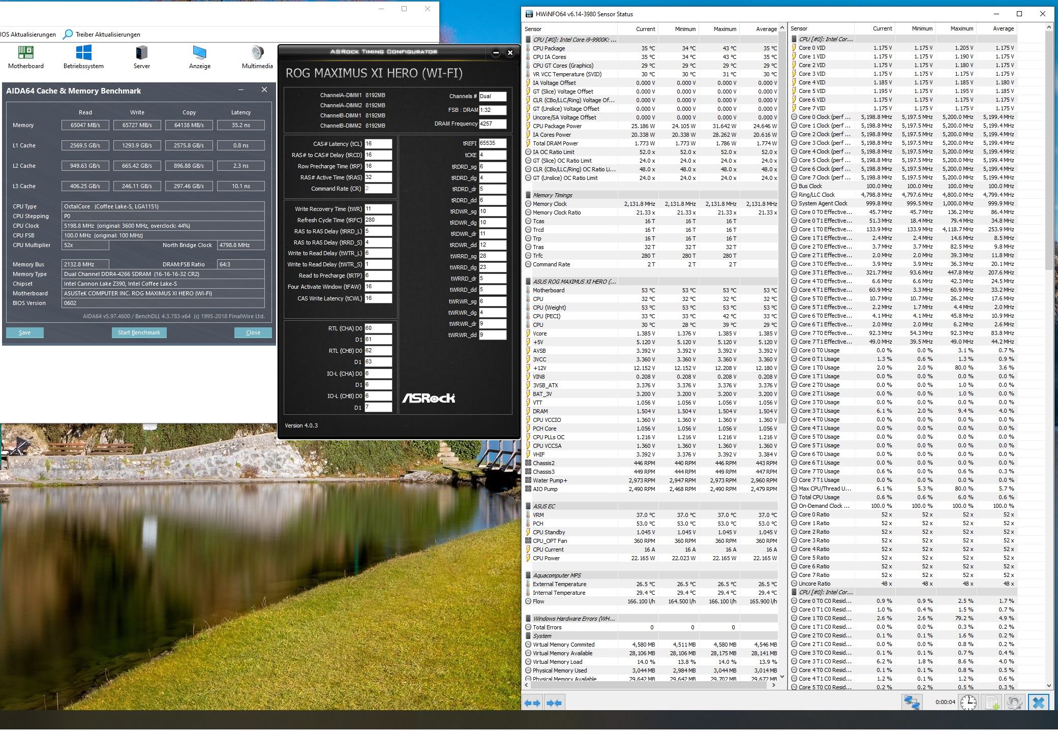Click Start Benchmark button
Screen dimensions: 1058x732
[x=139, y=333]
